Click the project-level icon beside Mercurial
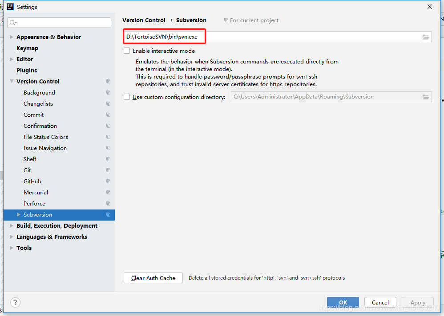The width and height of the screenshot is (444, 316). pyautogui.click(x=108, y=192)
